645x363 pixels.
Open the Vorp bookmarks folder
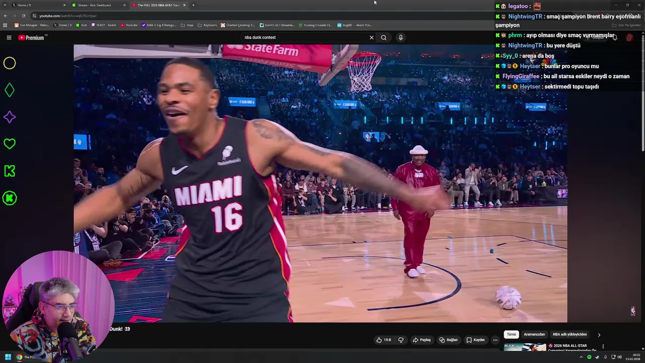(186, 25)
